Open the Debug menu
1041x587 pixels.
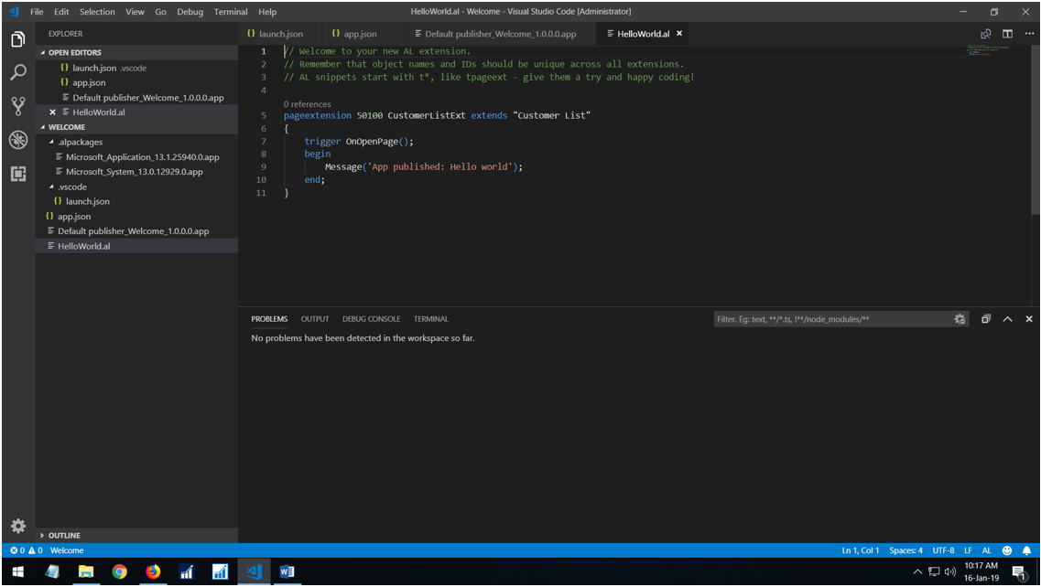(190, 11)
